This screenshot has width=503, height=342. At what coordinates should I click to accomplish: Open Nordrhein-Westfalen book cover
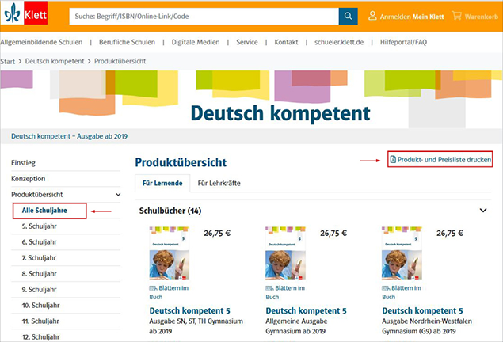pos(402,253)
